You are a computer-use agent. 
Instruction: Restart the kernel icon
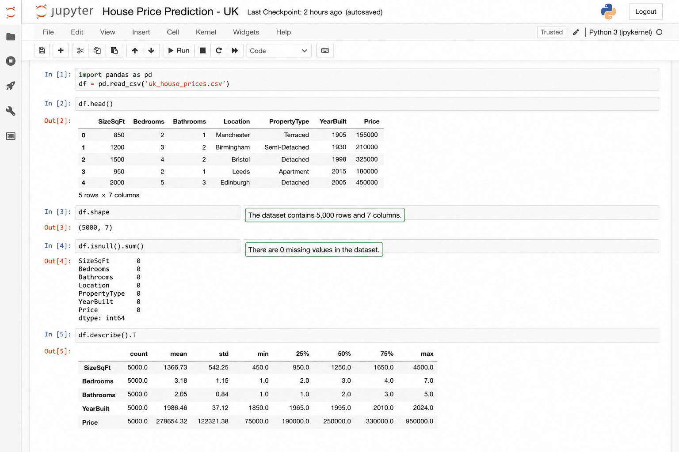(219, 51)
